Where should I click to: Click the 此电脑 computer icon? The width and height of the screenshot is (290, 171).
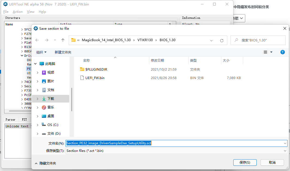(42, 64)
